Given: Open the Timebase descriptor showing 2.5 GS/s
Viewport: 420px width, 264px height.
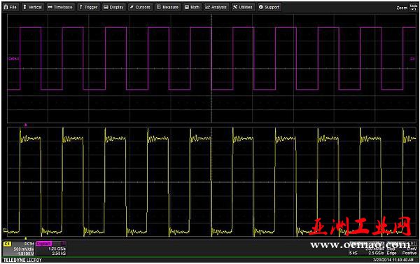Looking at the screenshot, I should pos(366,248).
